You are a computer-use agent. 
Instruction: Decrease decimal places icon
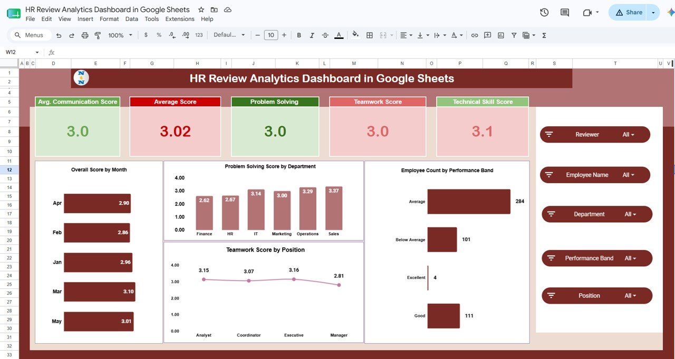click(x=172, y=35)
